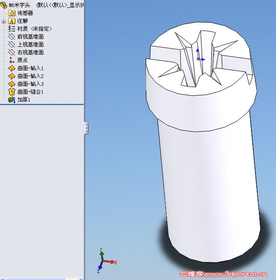Select the 右视基准面 label
The height and width of the screenshot is (280, 276).
coord(31,52)
